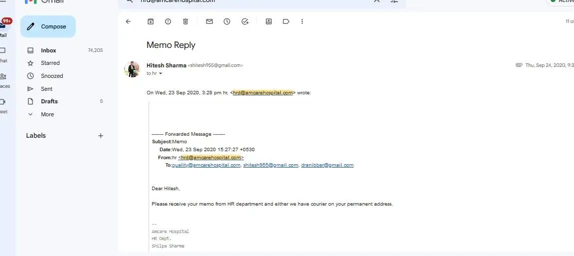The image size is (574, 256).
Task: Click the dranibber@gmail.com link
Action: 327,165
